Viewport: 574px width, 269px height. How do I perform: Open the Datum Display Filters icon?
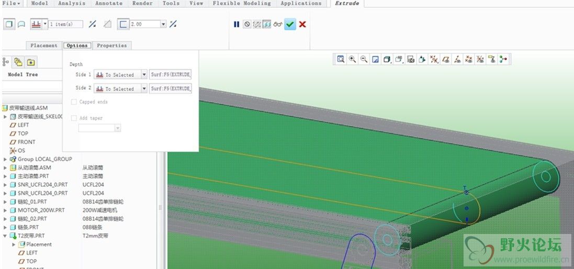434,59
